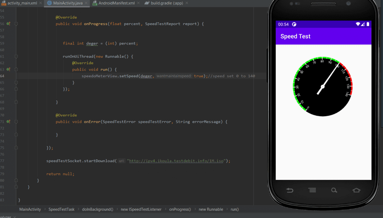Open the testdebit 1M.iso URL in code
The image size is (383, 218).
coord(176,161)
